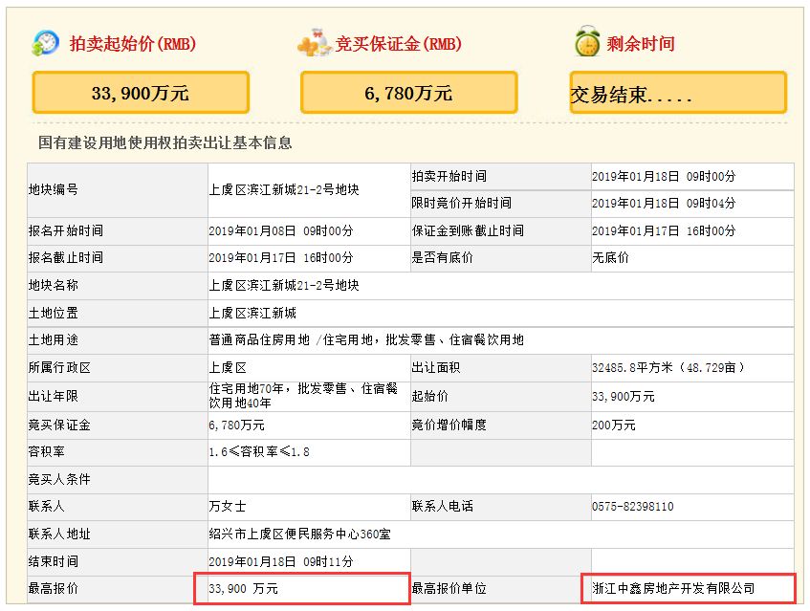Select the value 2019年01月18日 09时04分
Image resolution: width=810 pixels, height=611 pixels.
coord(664,203)
